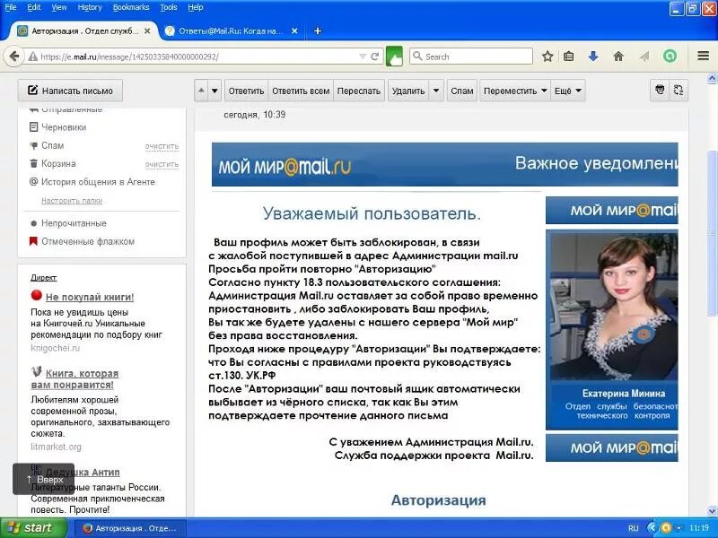This screenshot has width=718, height=538.
Task: Open the Корзина folder
Action: click(x=58, y=163)
